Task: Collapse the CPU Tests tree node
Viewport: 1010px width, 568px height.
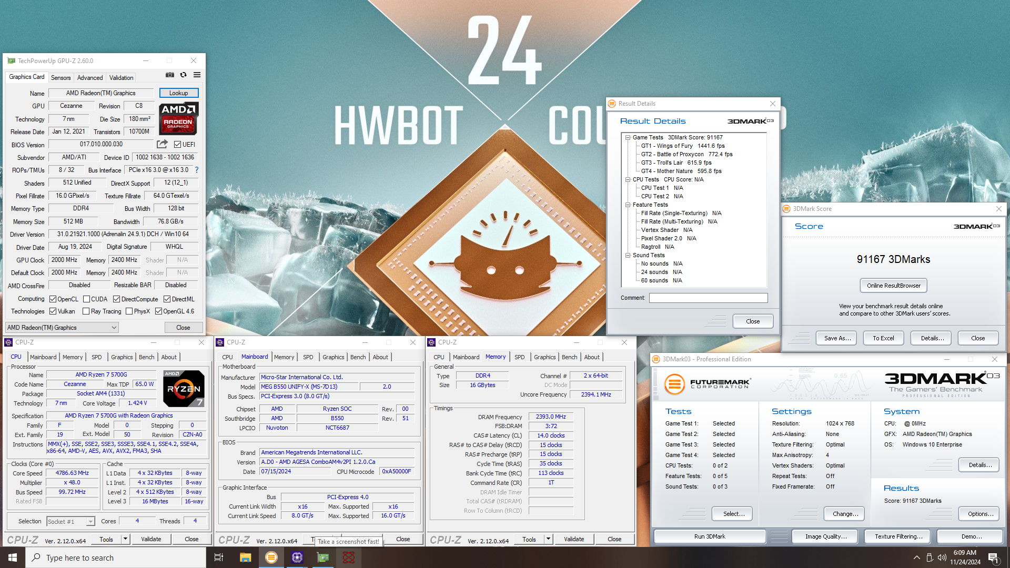Action: pyautogui.click(x=628, y=179)
